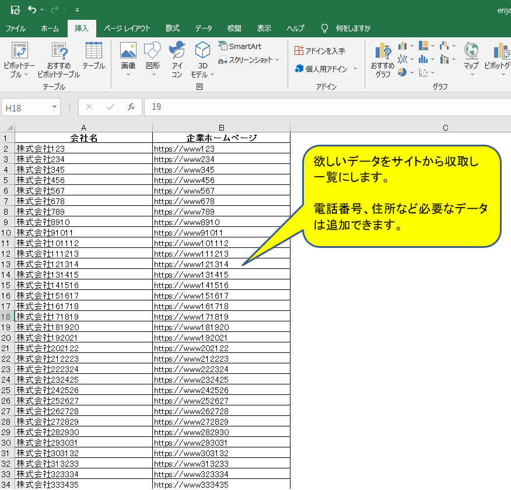Viewport: 511px width, 490px height.
Task: Select the 挿入 ribbon tab
Action: (x=82, y=29)
